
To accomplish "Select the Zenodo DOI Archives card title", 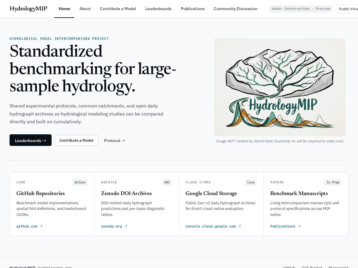I will tap(126, 193).
